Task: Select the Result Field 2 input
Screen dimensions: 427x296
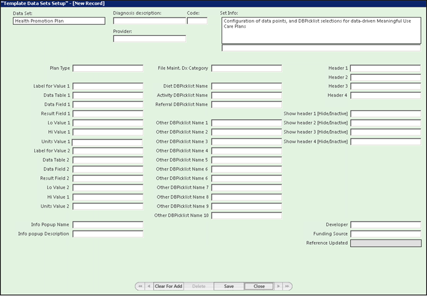Action: pos(108,178)
